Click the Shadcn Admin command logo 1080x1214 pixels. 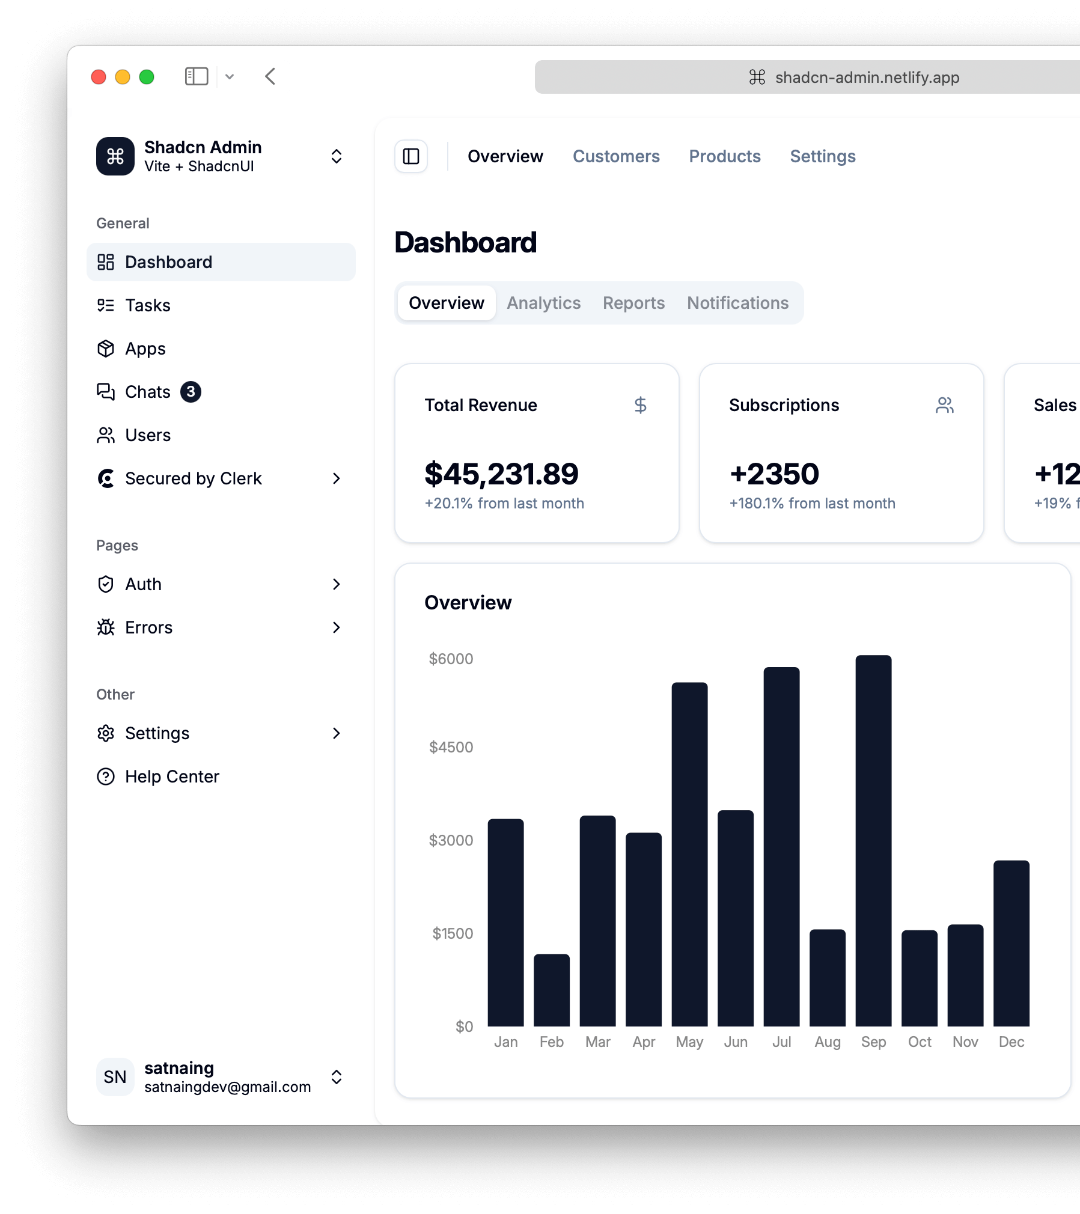pyautogui.click(x=115, y=156)
